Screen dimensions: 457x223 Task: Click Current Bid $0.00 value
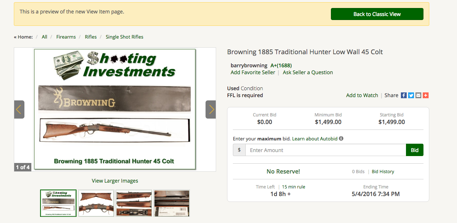pos(265,122)
